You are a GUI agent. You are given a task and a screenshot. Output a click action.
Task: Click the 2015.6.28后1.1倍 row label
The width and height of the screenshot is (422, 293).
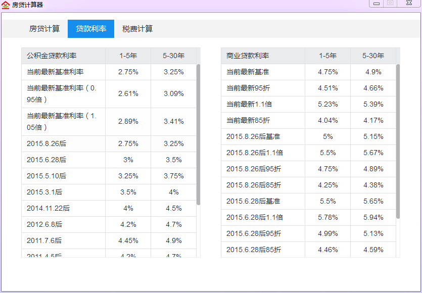255,218
